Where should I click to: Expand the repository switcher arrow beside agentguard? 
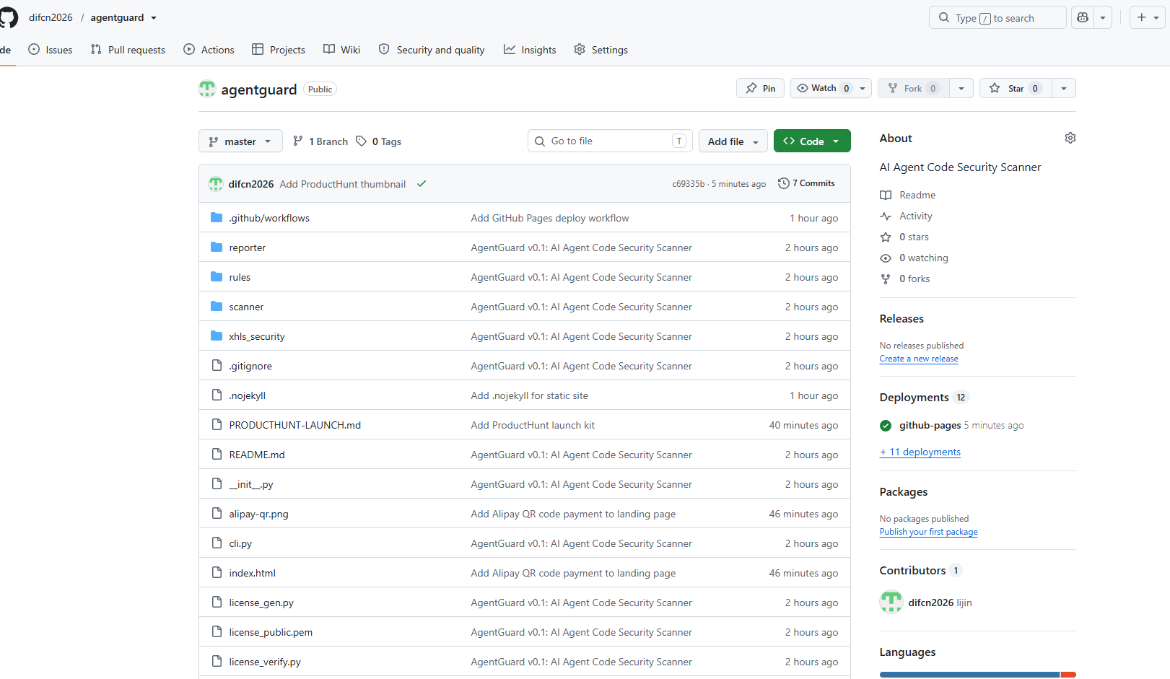click(x=154, y=18)
